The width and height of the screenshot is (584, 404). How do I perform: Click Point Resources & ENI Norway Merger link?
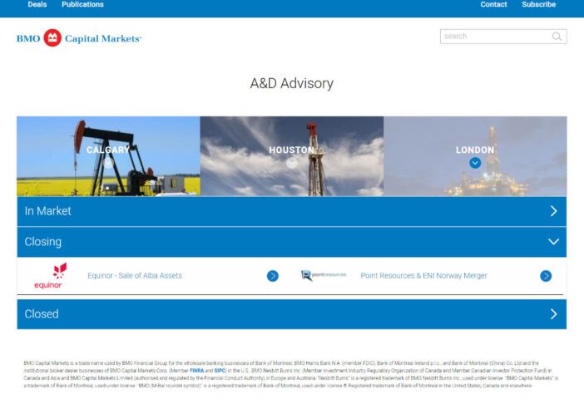pyautogui.click(x=423, y=276)
